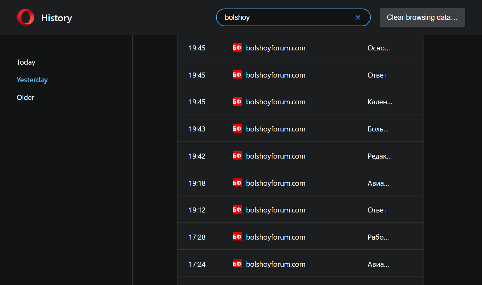Select Yesterday in the sidebar
This screenshot has width=482, height=285.
click(x=32, y=80)
